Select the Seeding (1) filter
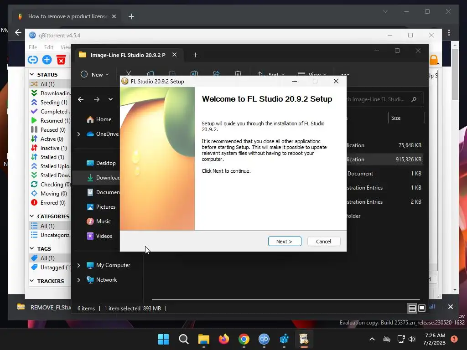The width and height of the screenshot is (467, 350). (50, 103)
